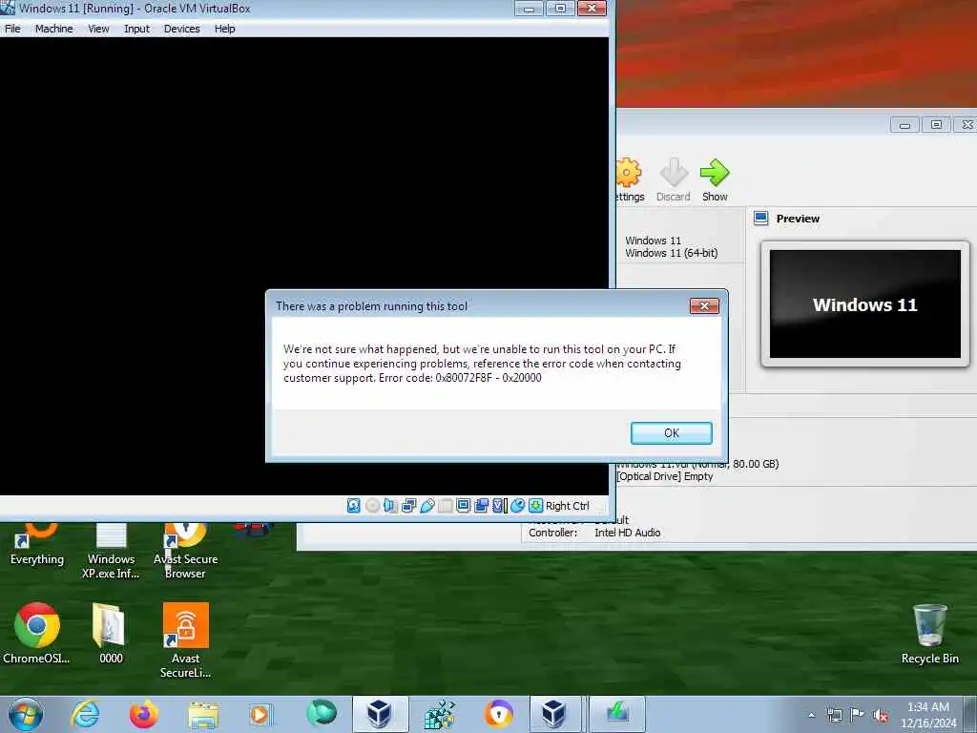Click the Discard toolbar button in VirtualBox Manager
The image size is (977, 733).
(x=673, y=179)
